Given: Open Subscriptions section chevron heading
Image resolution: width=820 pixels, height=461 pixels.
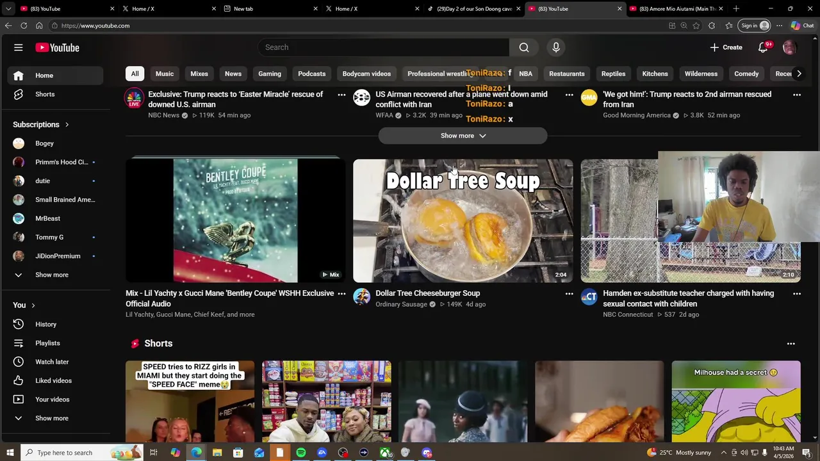Looking at the screenshot, I should (41, 125).
